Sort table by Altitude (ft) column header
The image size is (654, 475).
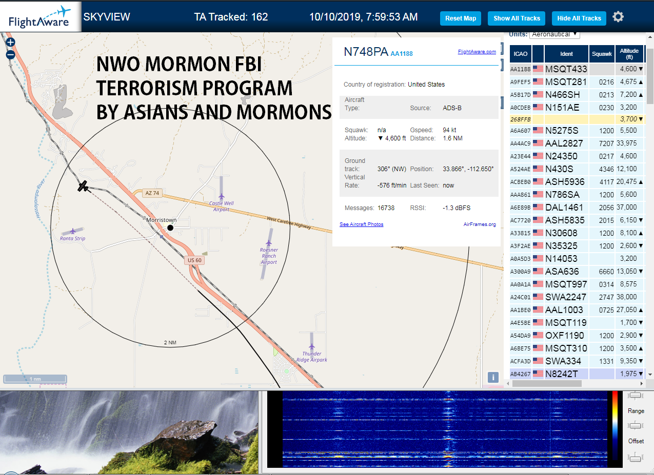629,53
